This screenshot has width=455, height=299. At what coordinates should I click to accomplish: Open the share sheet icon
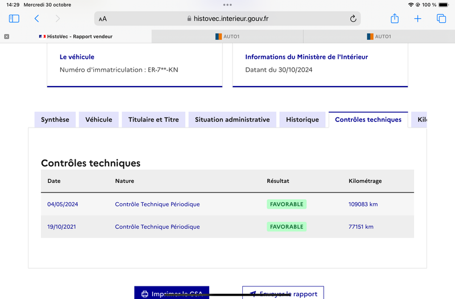pyautogui.click(x=395, y=18)
